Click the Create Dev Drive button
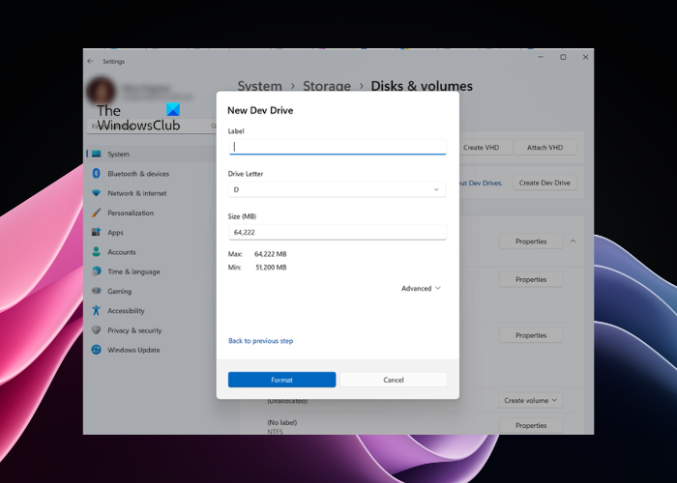The width and height of the screenshot is (677, 483). [x=545, y=183]
